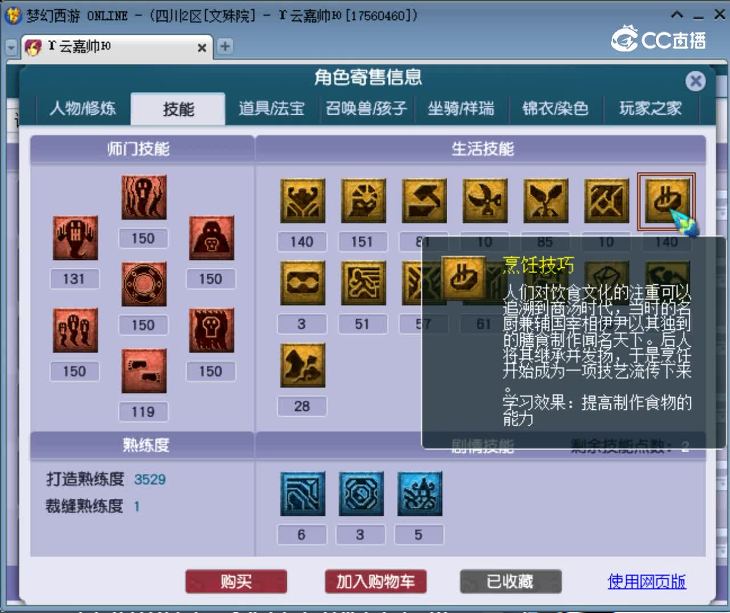
Task: Select the first life skill icon above level 140
Action: tap(302, 200)
